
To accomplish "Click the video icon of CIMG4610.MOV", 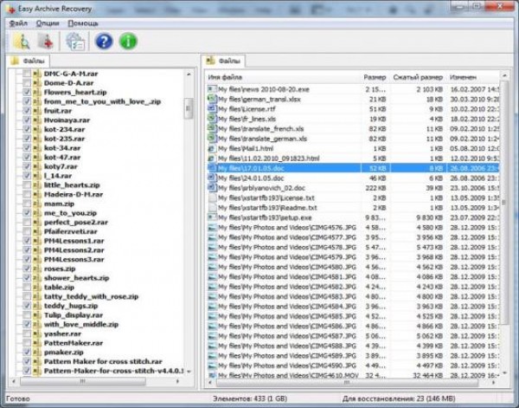I will coord(212,376).
